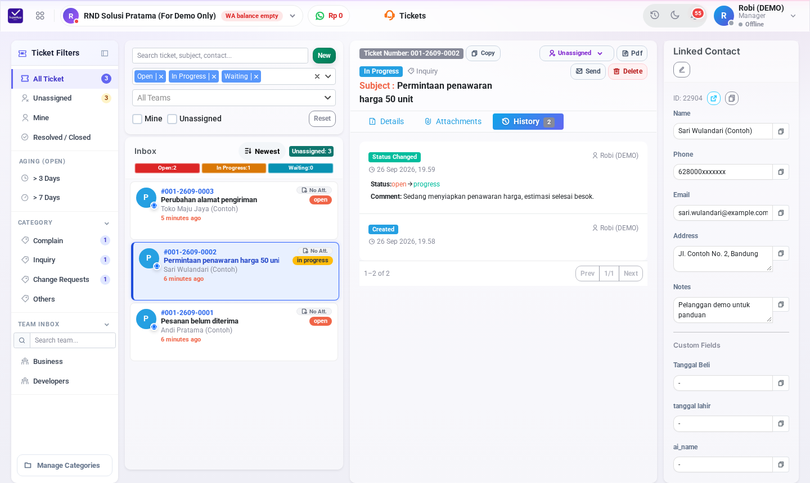810x483 pixels.
Task: Copy the Phone field value icon
Action: [x=781, y=172]
